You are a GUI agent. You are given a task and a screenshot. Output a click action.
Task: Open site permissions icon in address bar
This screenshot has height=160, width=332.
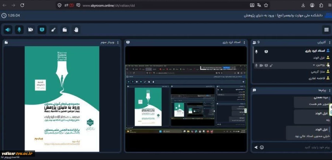click(66, 5)
